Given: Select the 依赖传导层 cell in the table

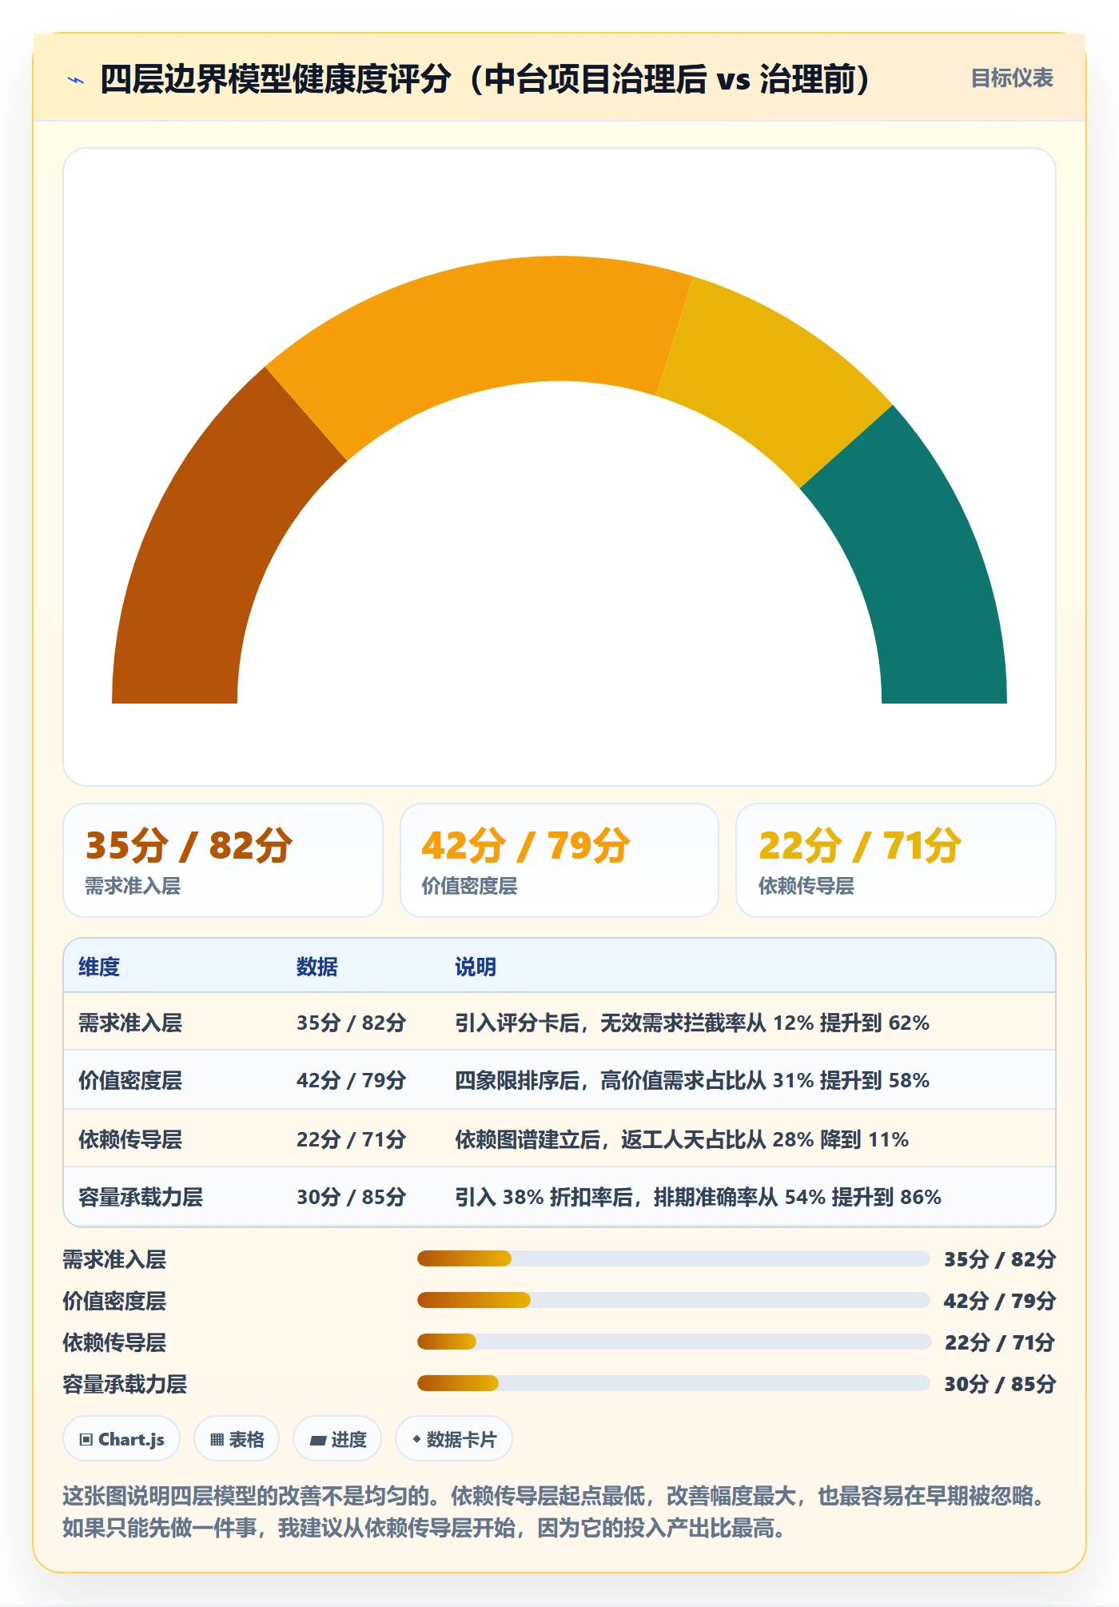Looking at the screenshot, I should tap(130, 1139).
